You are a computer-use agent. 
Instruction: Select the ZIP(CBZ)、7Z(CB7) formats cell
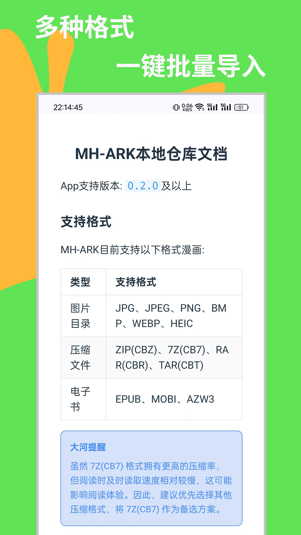click(172, 358)
